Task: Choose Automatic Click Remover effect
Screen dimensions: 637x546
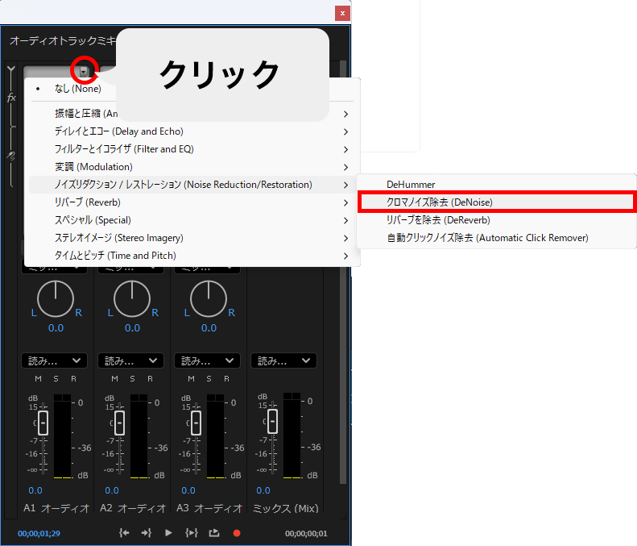Action: (x=496, y=238)
